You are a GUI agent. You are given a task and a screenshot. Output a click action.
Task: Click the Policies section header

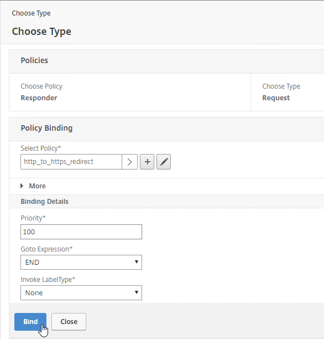tap(34, 60)
